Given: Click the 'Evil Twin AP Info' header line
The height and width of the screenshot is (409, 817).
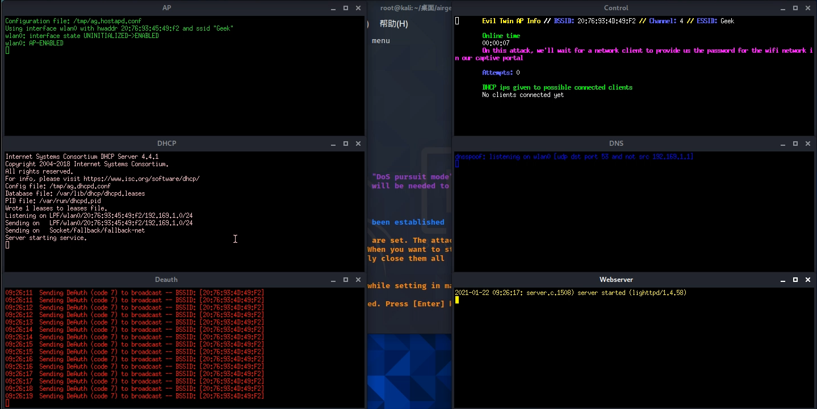Looking at the screenshot, I should tap(608, 21).
